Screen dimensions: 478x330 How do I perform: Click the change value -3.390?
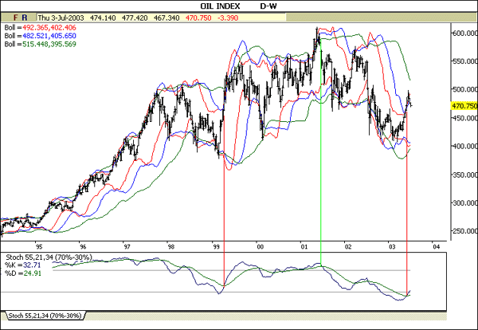click(x=227, y=18)
